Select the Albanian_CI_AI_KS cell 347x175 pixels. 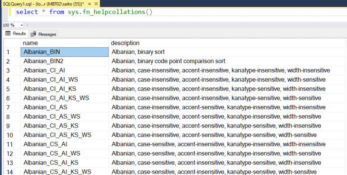coord(65,89)
